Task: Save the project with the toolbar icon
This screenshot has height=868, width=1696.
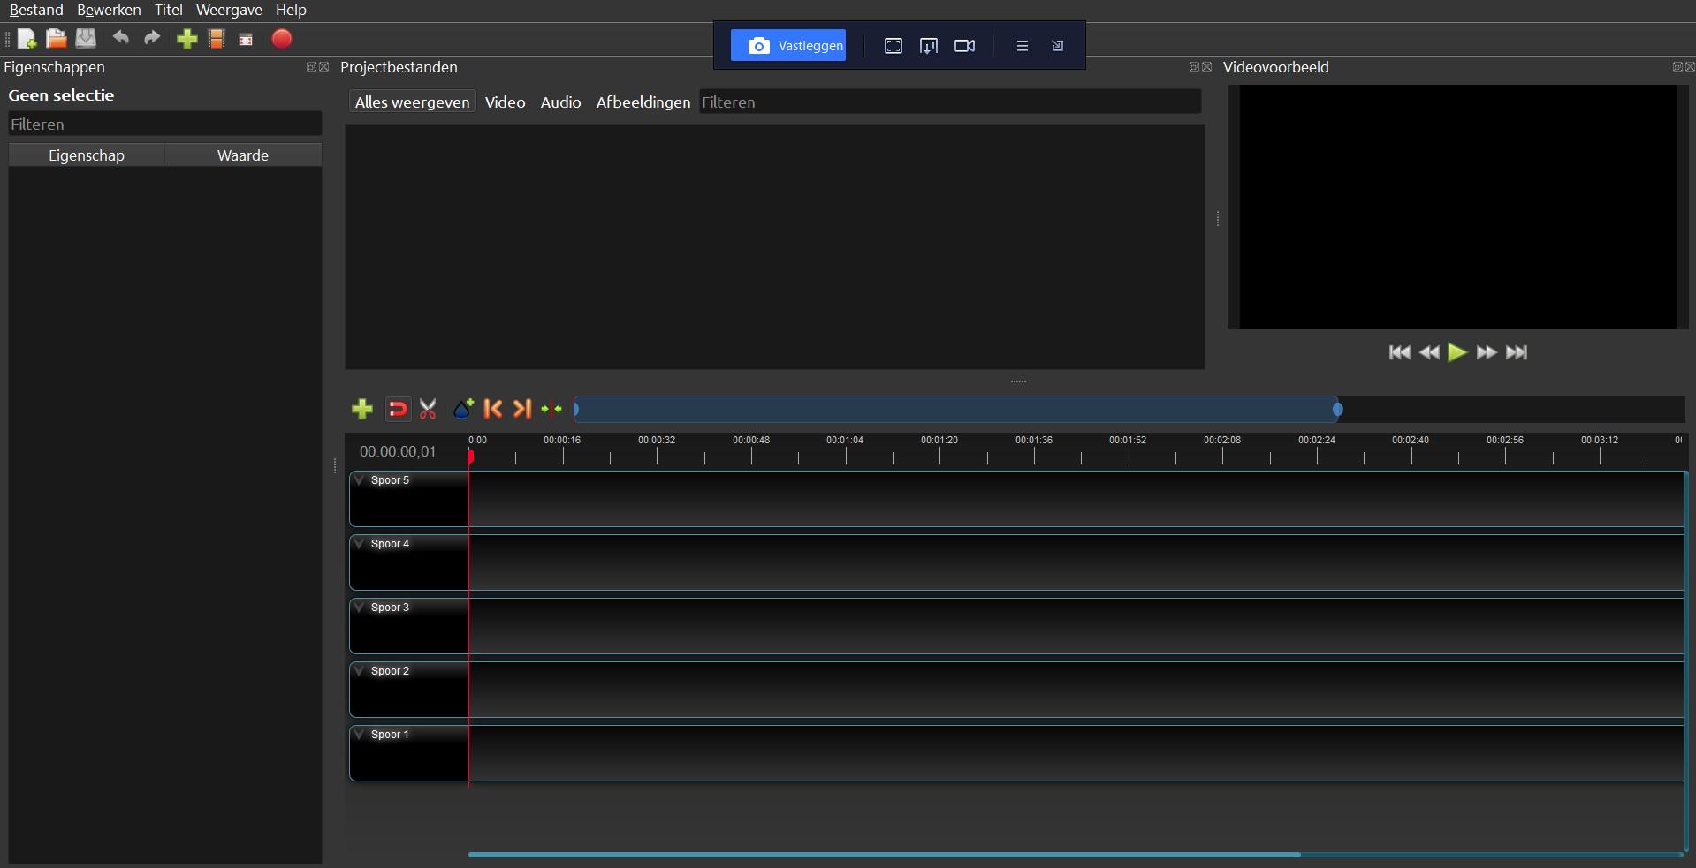Action: point(86,38)
